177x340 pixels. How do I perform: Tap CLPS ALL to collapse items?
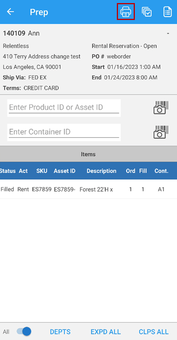point(154,332)
